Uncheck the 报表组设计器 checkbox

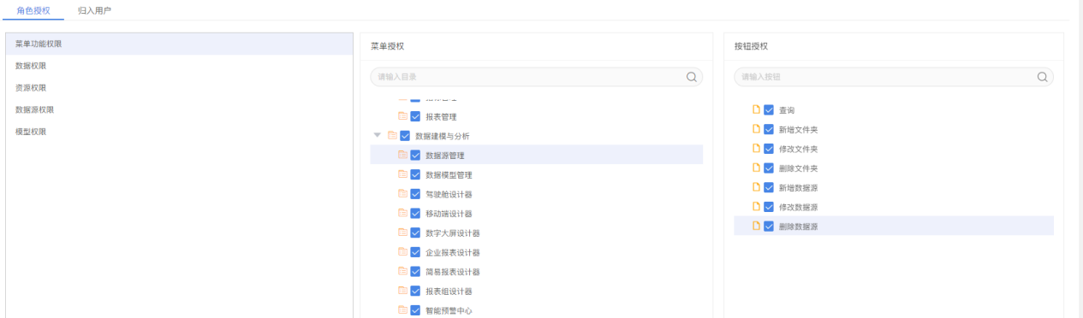click(x=415, y=291)
